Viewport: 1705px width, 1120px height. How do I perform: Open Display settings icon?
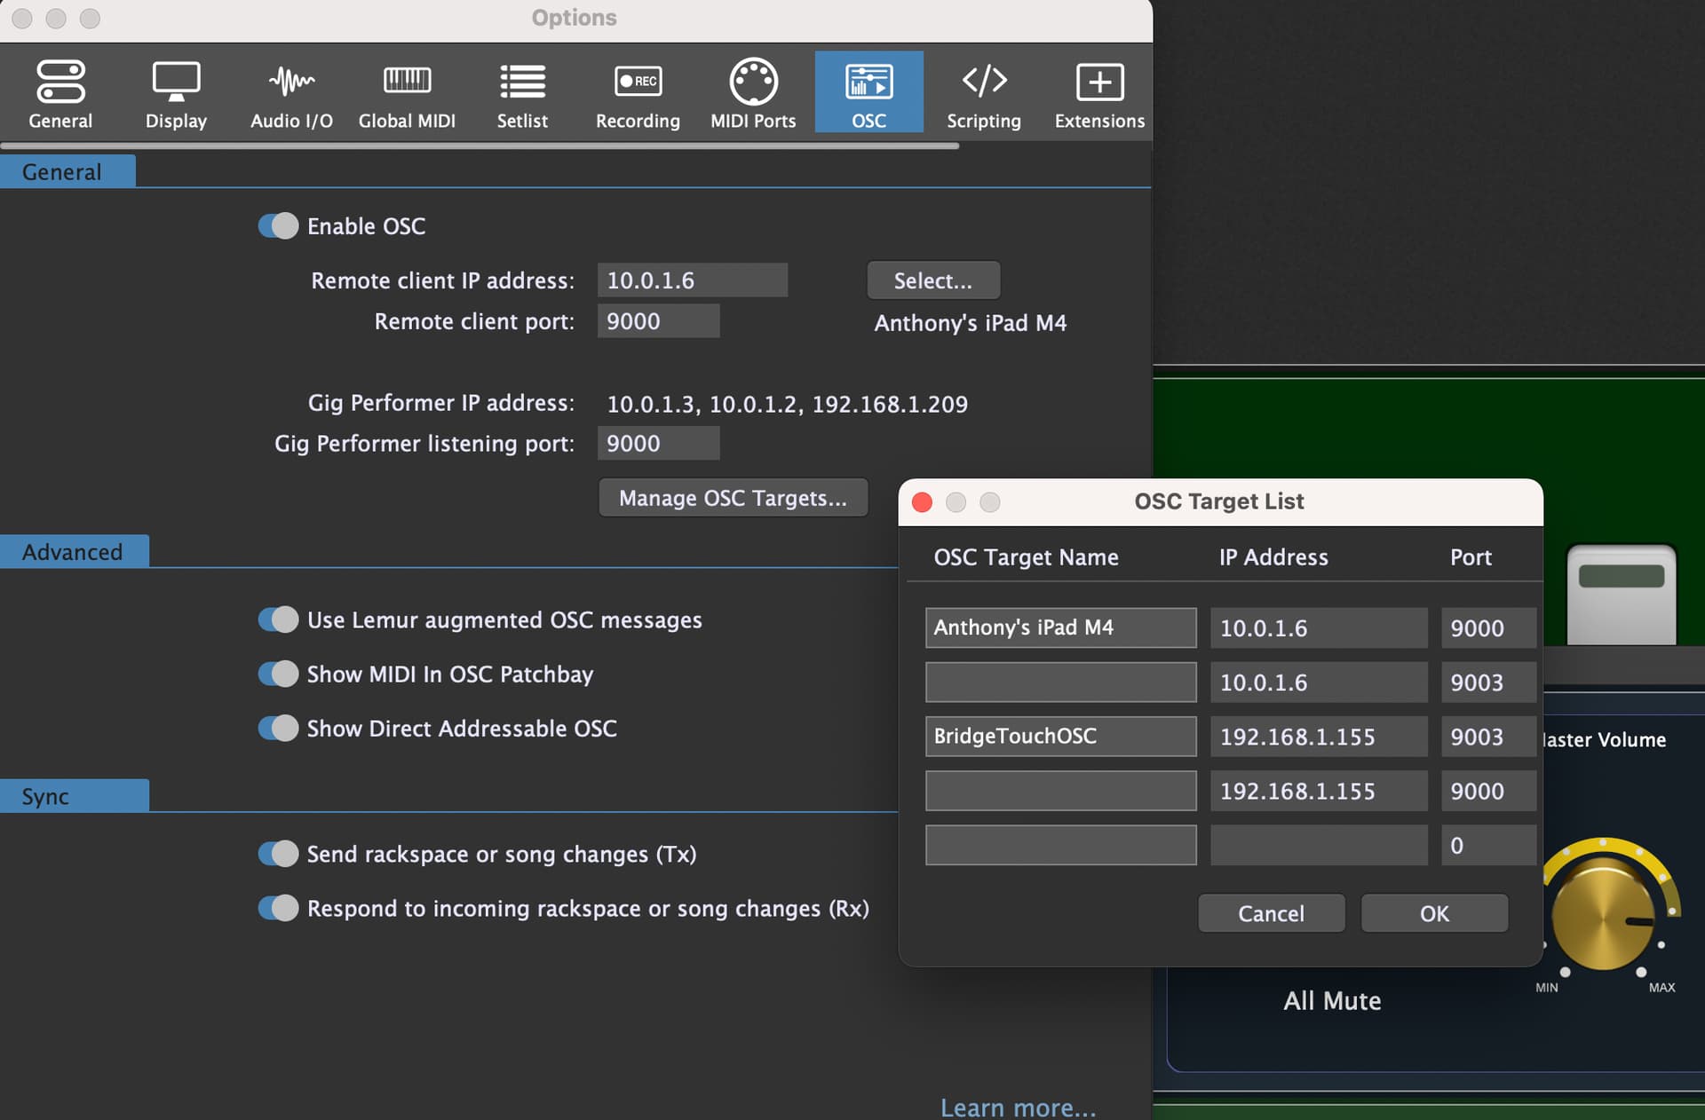[176, 92]
